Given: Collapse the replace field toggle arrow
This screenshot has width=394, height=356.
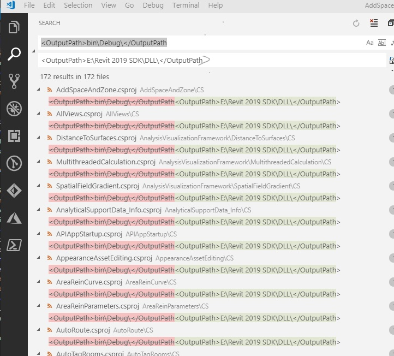Looking at the screenshot, I should tap(34, 51).
